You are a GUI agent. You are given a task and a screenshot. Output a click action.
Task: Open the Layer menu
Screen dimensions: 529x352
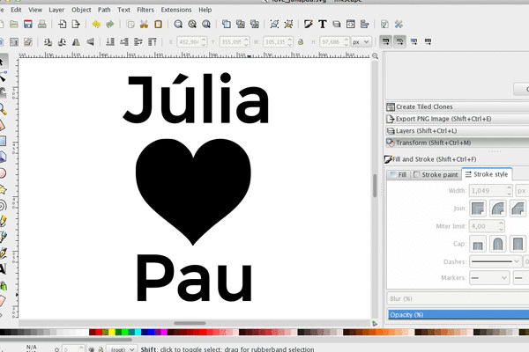point(56,10)
